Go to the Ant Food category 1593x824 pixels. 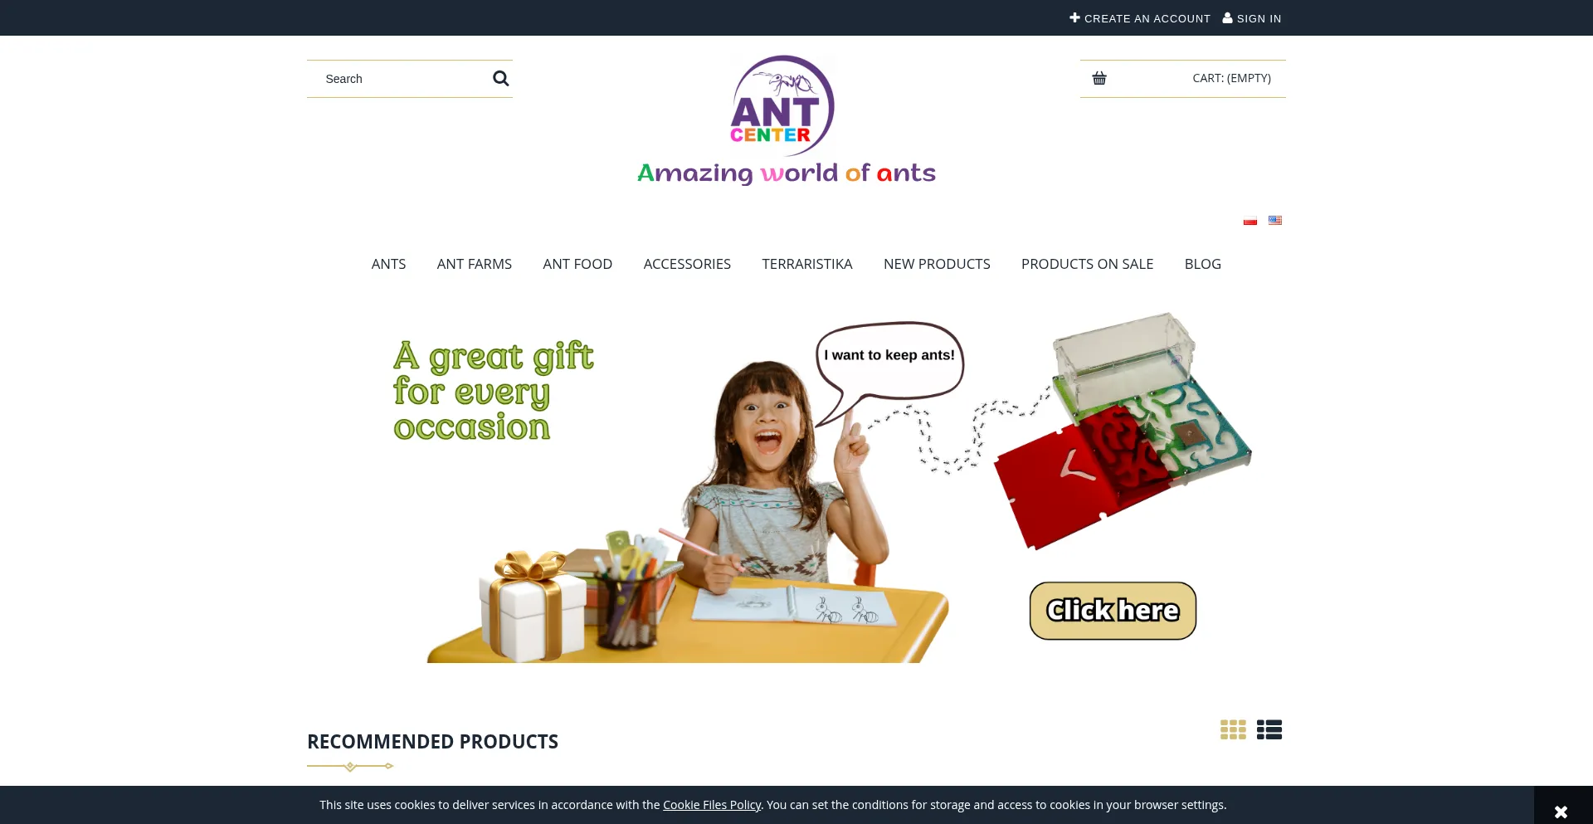point(577,264)
